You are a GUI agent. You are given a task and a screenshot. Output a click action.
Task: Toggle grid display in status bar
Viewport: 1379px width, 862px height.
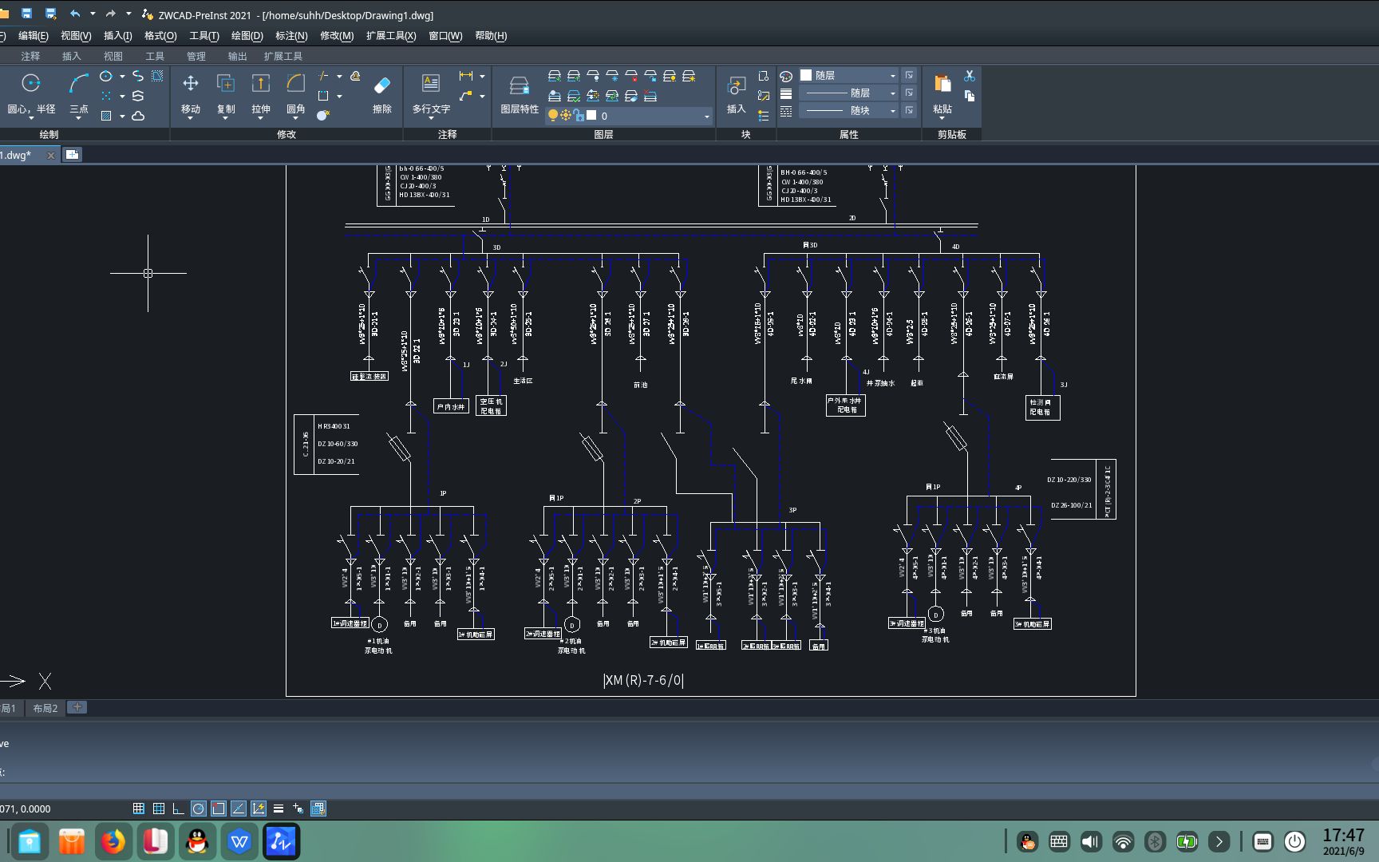tap(159, 809)
